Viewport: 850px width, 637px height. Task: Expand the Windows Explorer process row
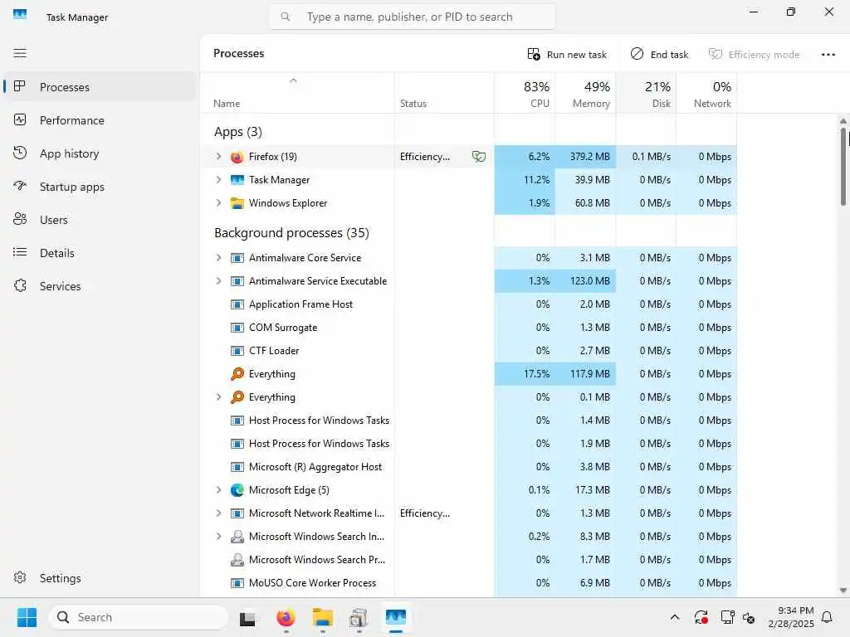pos(218,203)
